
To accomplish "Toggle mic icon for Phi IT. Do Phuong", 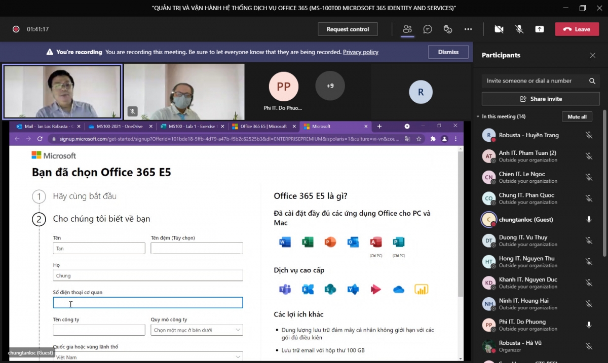I will pos(589,325).
